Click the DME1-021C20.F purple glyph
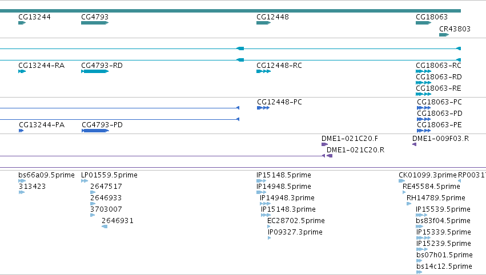 click(325, 144)
